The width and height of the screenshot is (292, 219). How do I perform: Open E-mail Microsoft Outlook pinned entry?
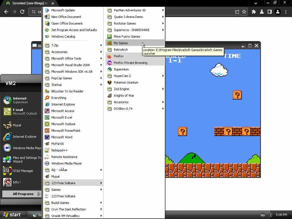[x=21, y=111]
